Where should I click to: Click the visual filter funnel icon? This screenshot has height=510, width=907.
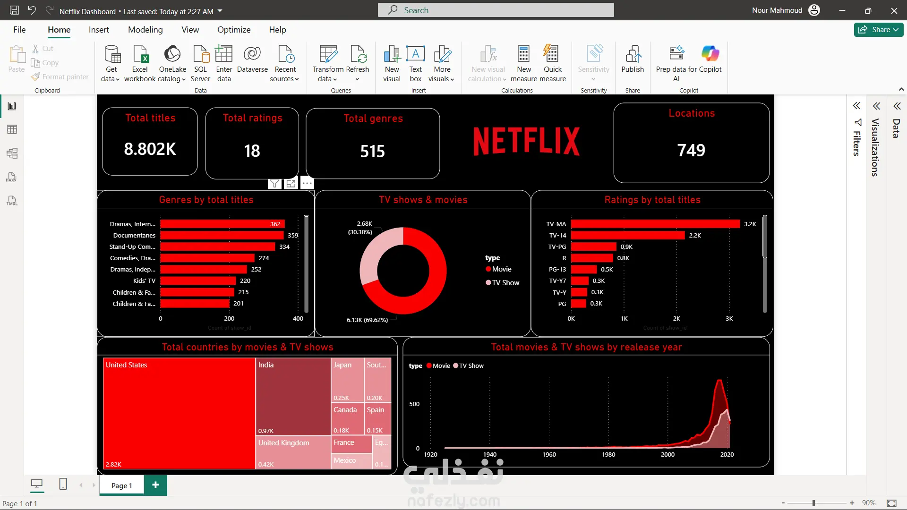click(x=274, y=184)
